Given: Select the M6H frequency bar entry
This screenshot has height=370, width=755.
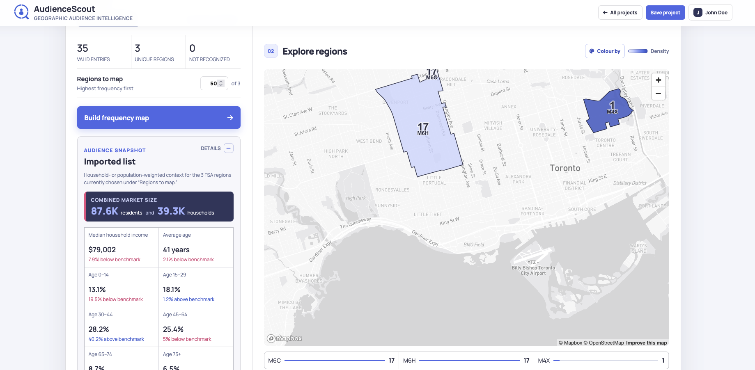Looking at the screenshot, I should [x=466, y=361].
